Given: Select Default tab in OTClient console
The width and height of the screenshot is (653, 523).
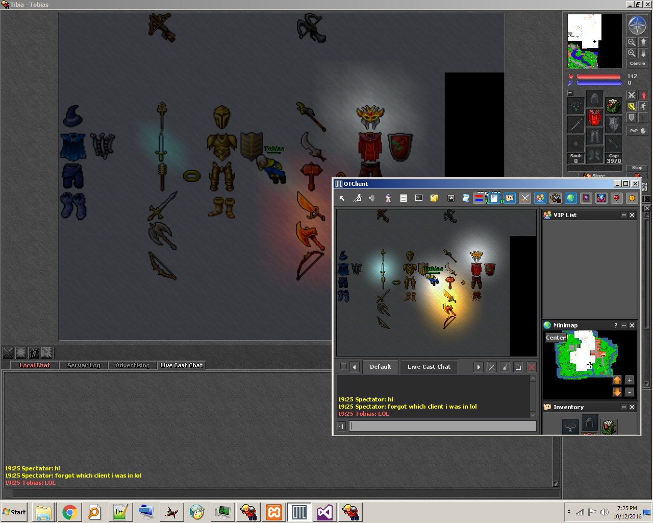Looking at the screenshot, I should (x=381, y=367).
